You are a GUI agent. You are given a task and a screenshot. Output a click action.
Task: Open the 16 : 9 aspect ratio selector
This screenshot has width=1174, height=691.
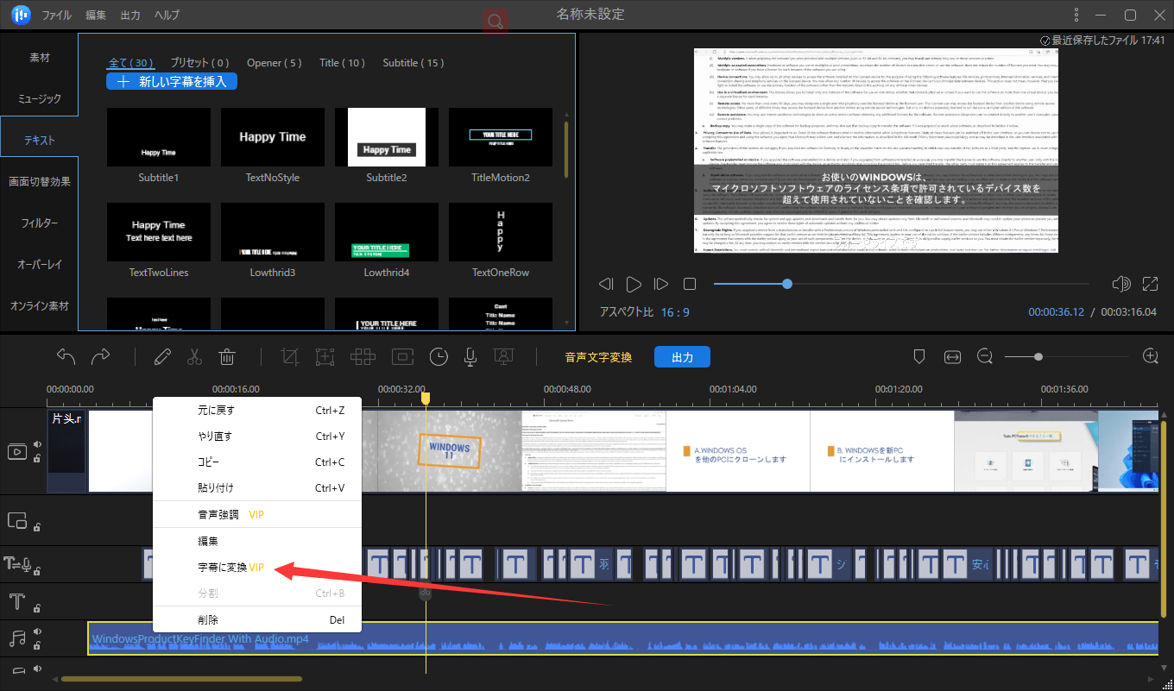(x=675, y=312)
